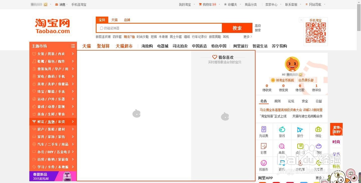Open the 我的淘宝 dropdown

tap(187, 4)
